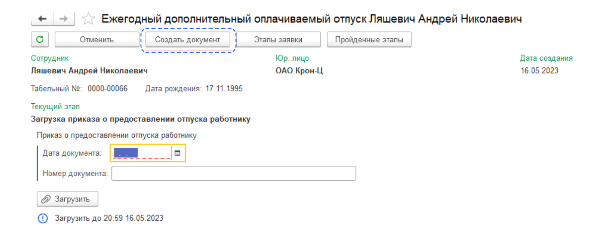Click the Создать документ button
615x236 pixels.
click(x=188, y=40)
